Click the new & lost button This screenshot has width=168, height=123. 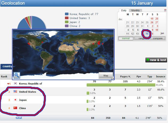156,60
